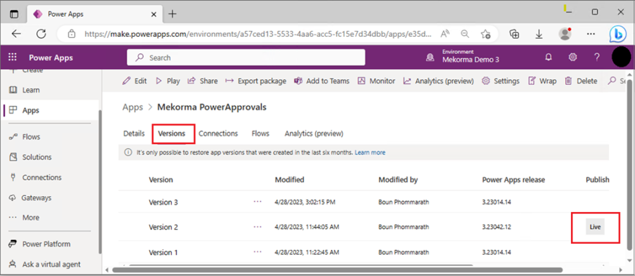
Task: Select the Versions tab
Action: point(171,133)
